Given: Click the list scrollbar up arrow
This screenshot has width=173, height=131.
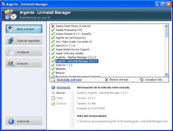Looking at the screenshot, I should click(x=166, y=26).
